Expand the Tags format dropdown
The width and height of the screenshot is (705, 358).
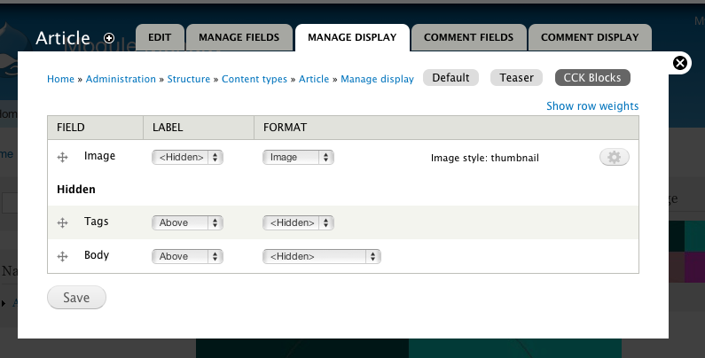click(298, 222)
